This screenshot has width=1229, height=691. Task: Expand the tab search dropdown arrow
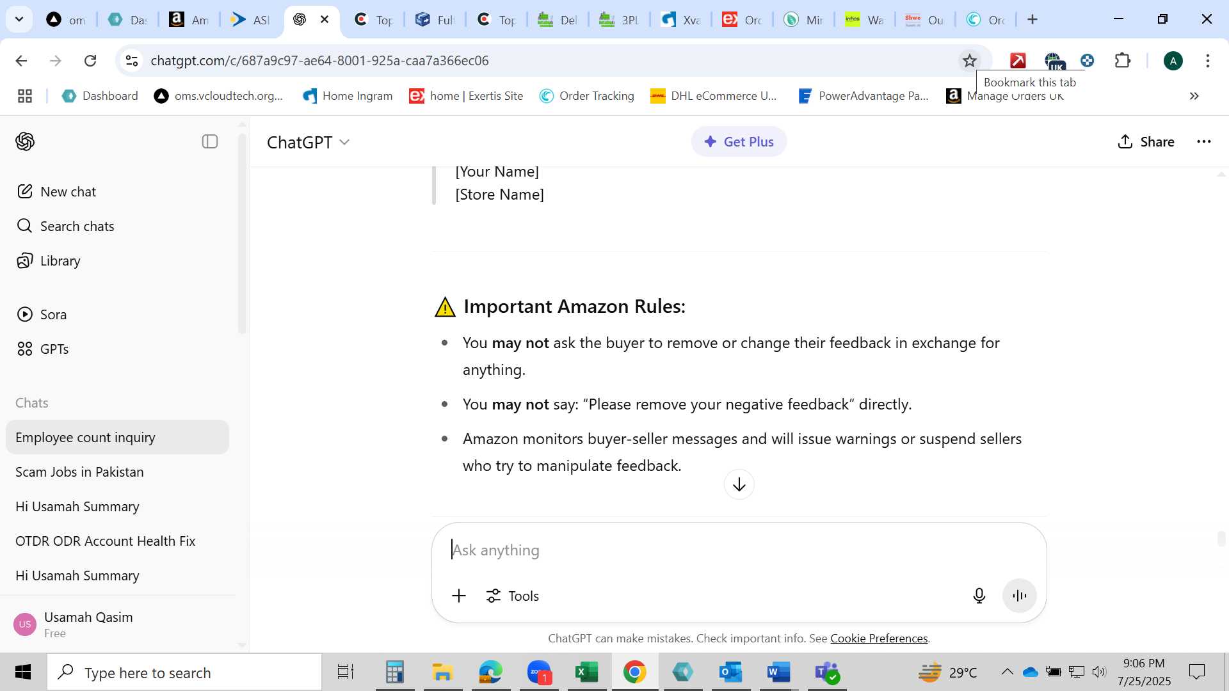(19, 19)
